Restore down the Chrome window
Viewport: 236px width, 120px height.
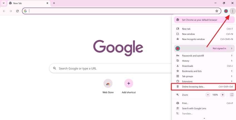(224, 3)
